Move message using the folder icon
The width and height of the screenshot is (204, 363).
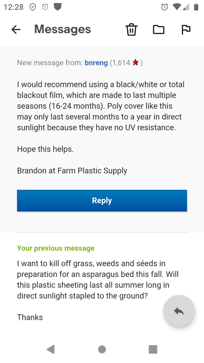click(159, 30)
